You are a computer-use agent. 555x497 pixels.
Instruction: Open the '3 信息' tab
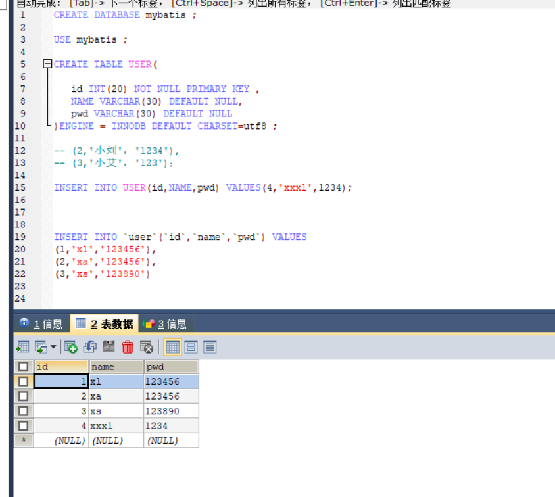[165, 323]
